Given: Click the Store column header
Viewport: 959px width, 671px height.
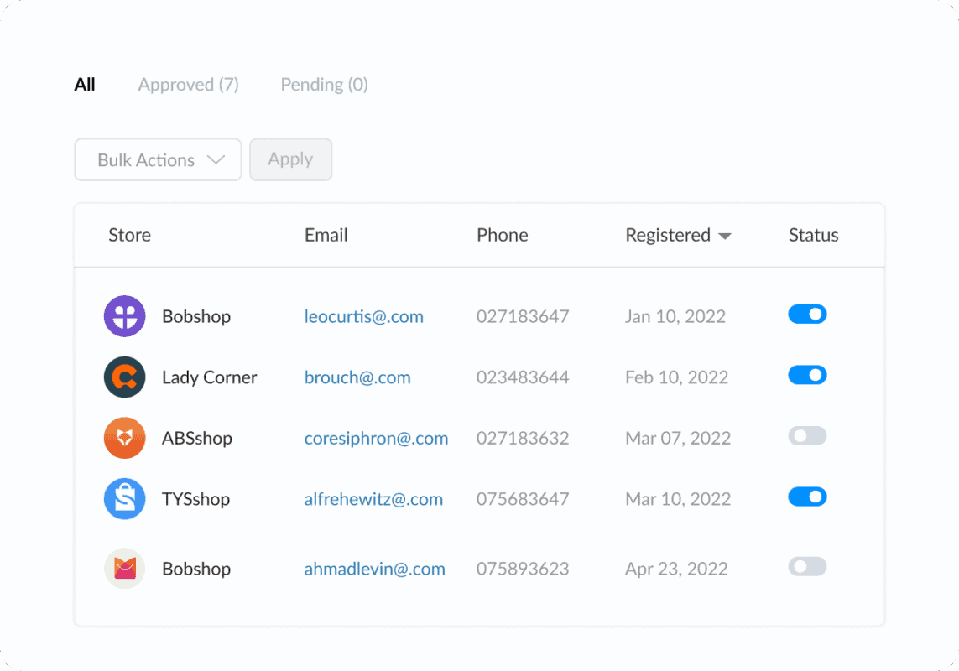Looking at the screenshot, I should point(129,236).
